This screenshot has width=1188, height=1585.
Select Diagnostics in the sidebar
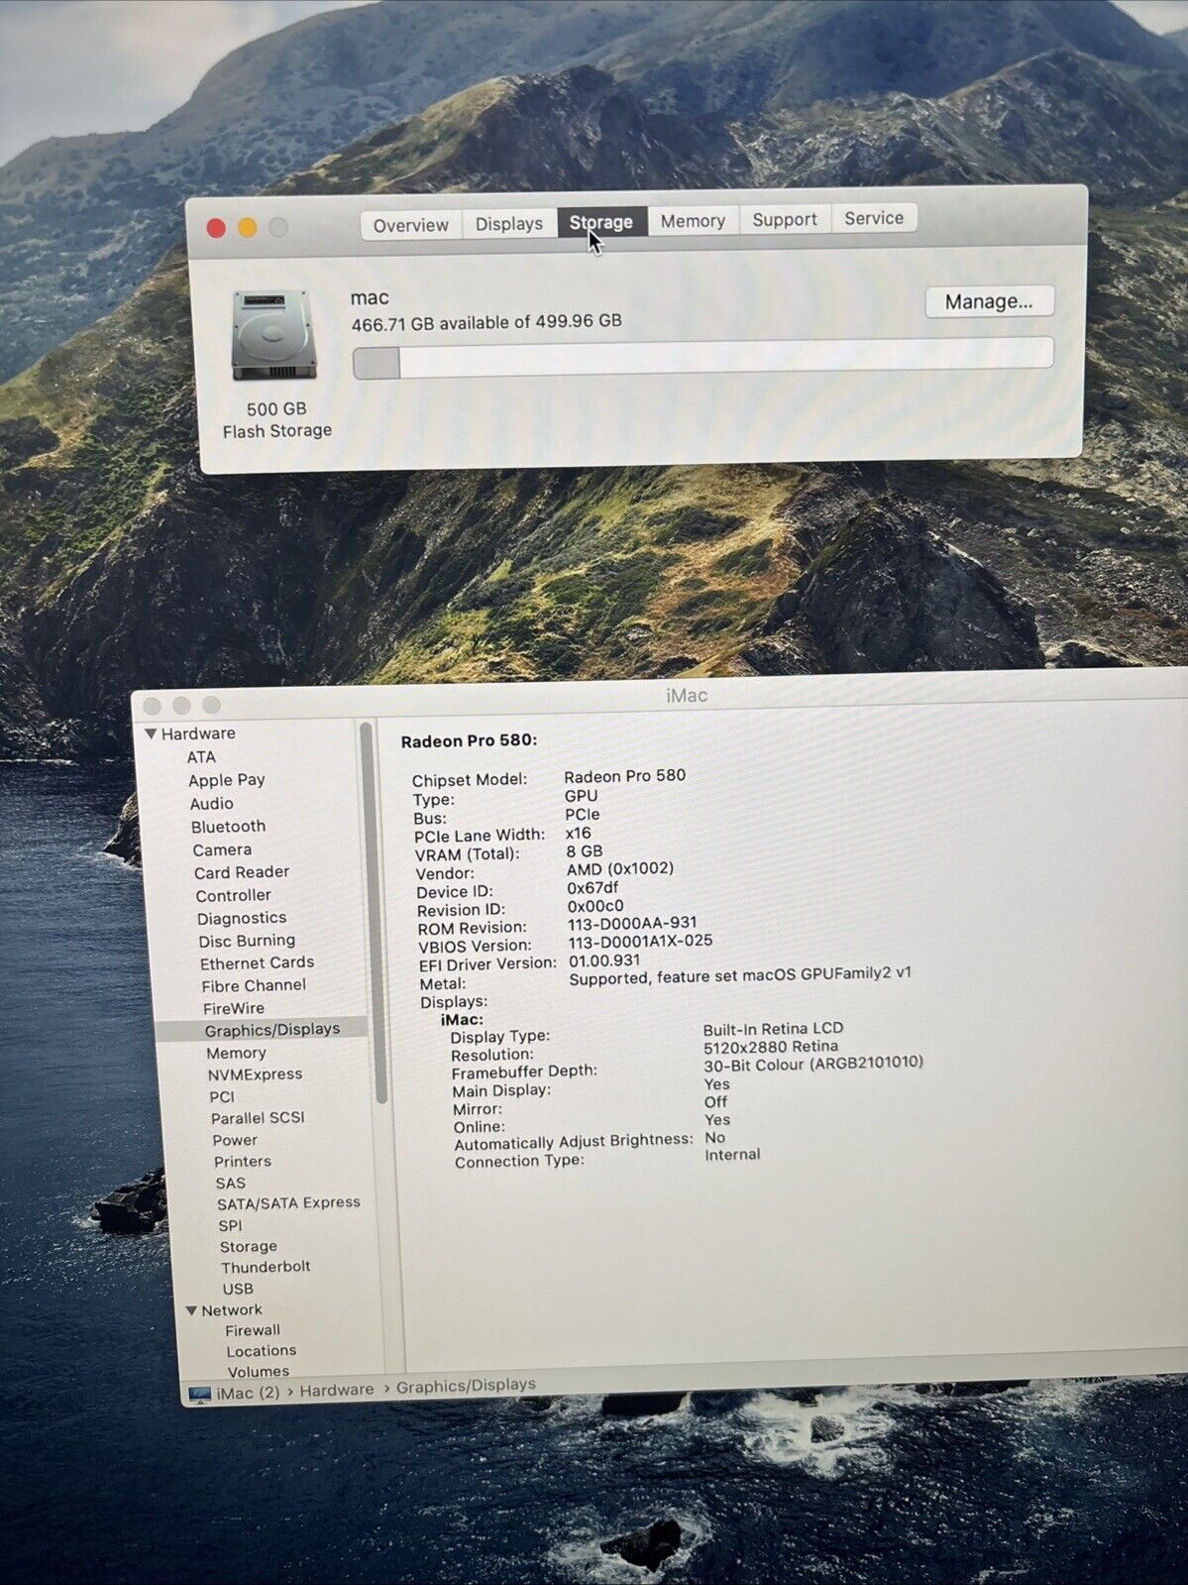point(242,918)
